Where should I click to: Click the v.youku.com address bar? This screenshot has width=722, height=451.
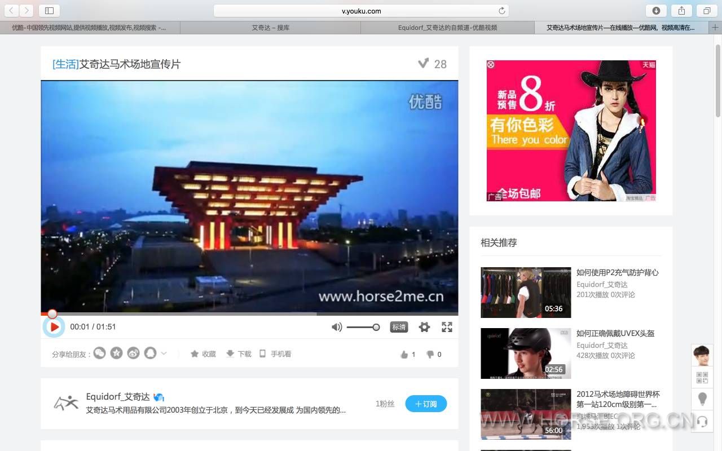pyautogui.click(x=361, y=11)
